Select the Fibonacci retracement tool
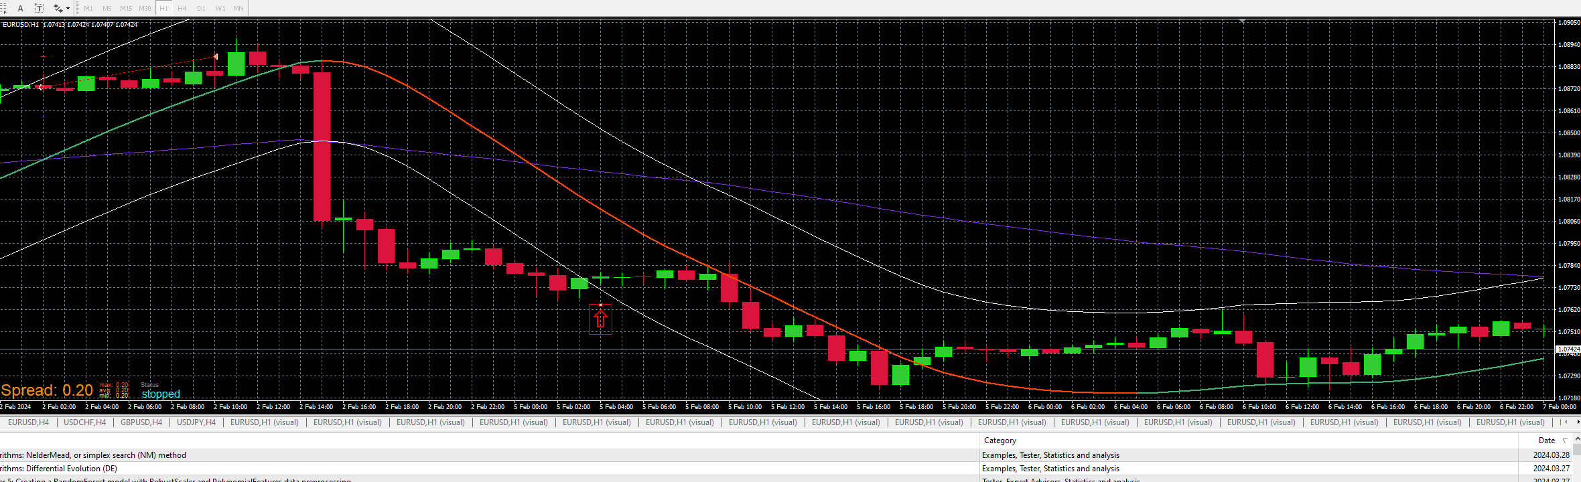The height and width of the screenshot is (482, 1581). point(3,8)
